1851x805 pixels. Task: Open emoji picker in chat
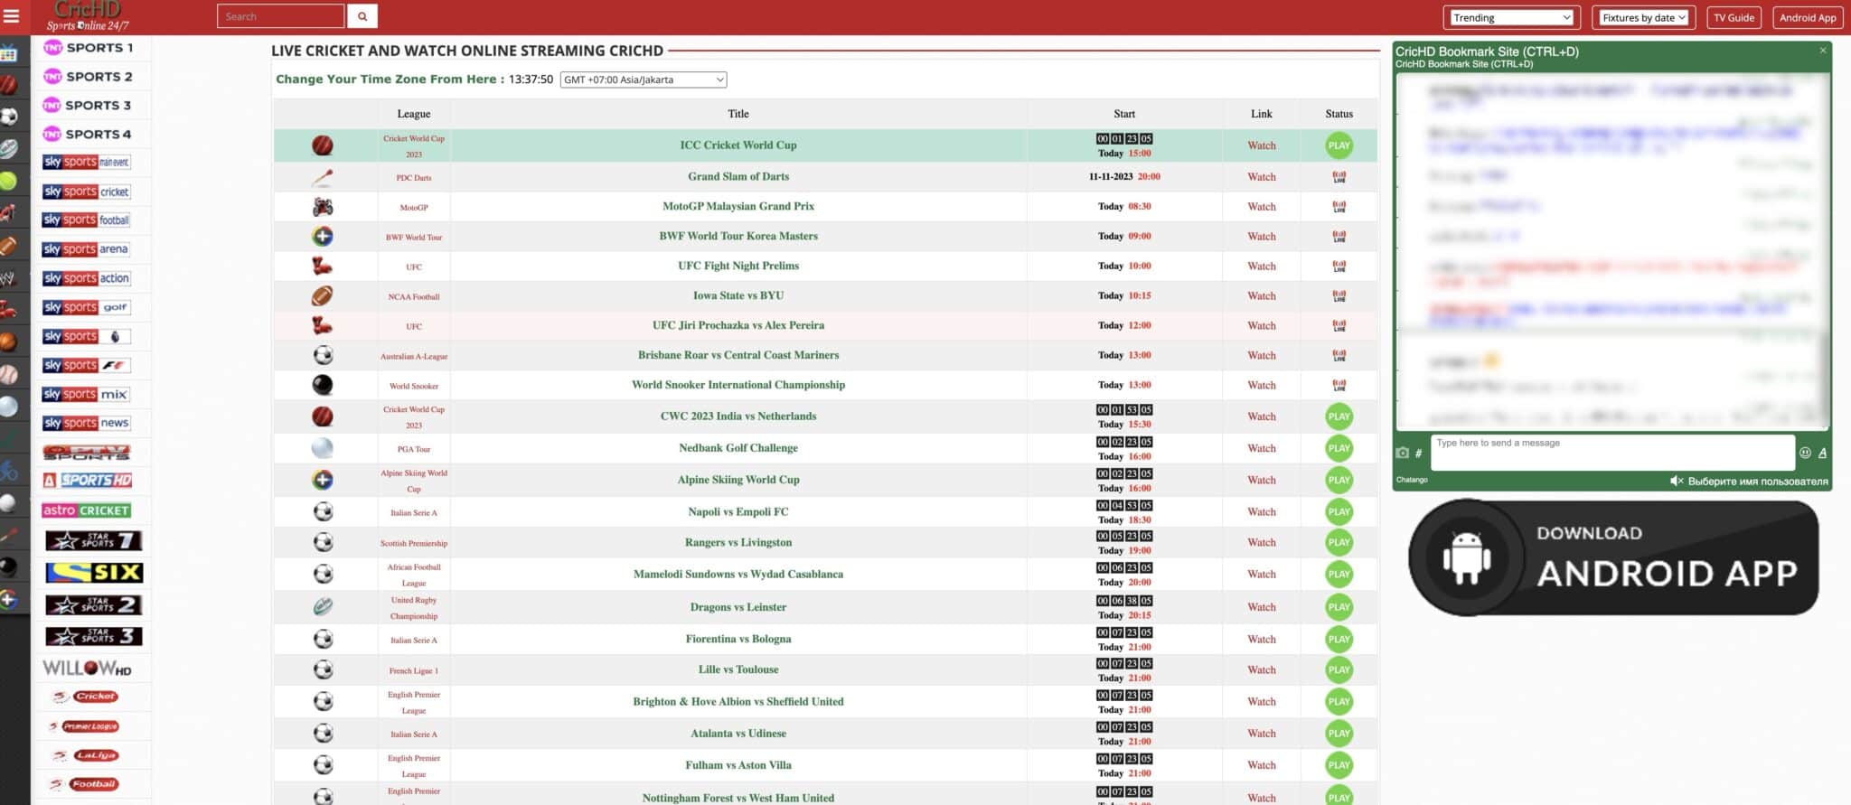pyautogui.click(x=1805, y=453)
